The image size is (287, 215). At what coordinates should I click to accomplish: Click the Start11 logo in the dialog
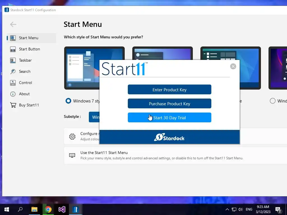(x=125, y=69)
